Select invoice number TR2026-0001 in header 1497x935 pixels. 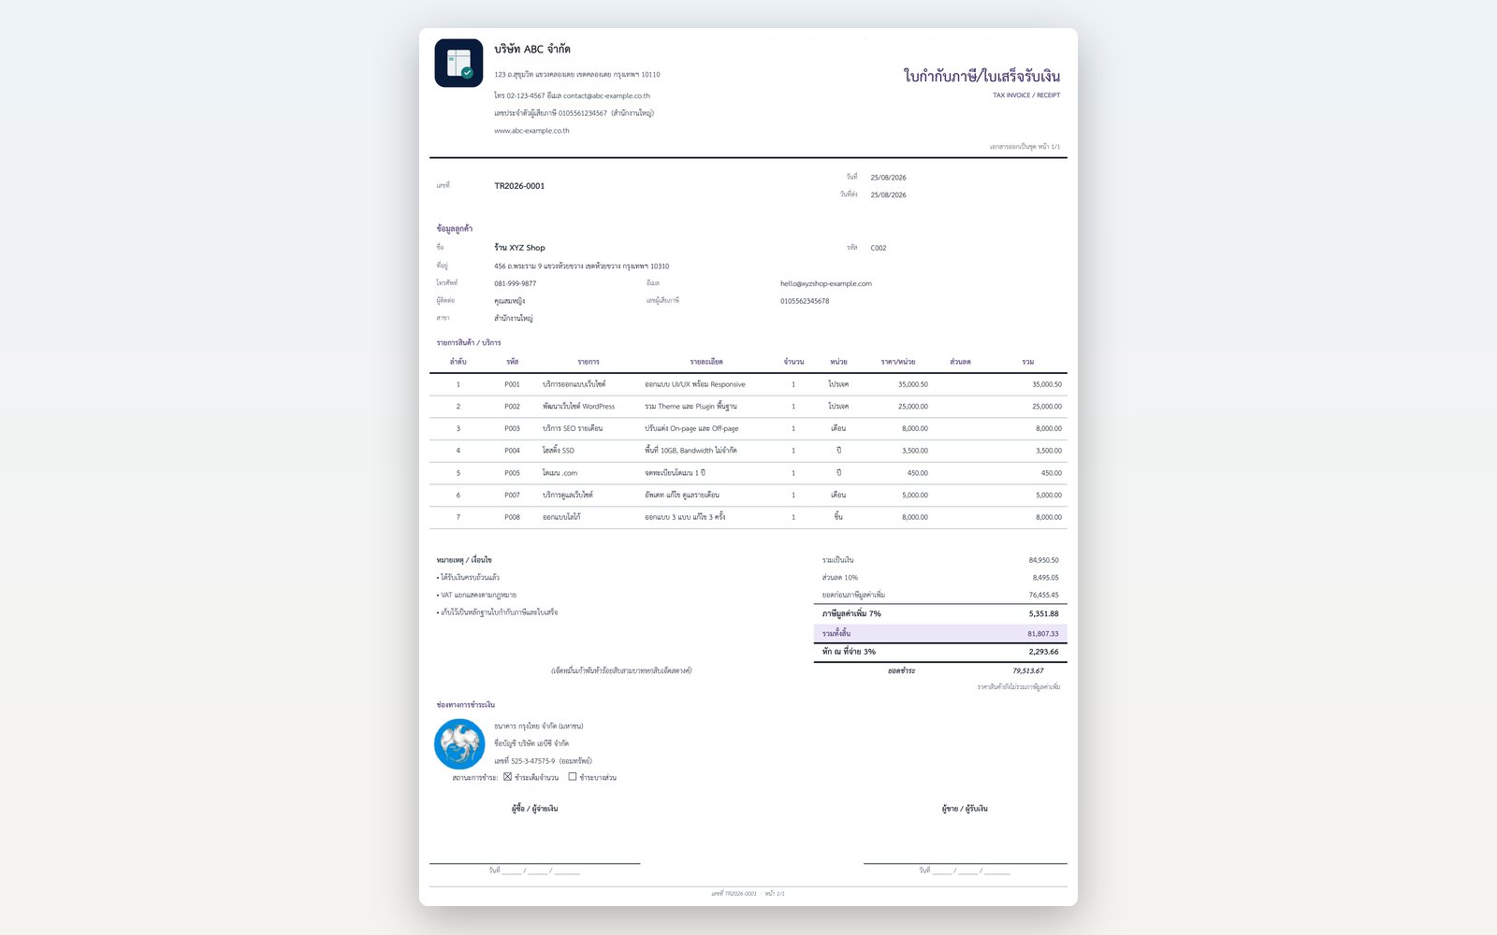[x=519, y=186]
